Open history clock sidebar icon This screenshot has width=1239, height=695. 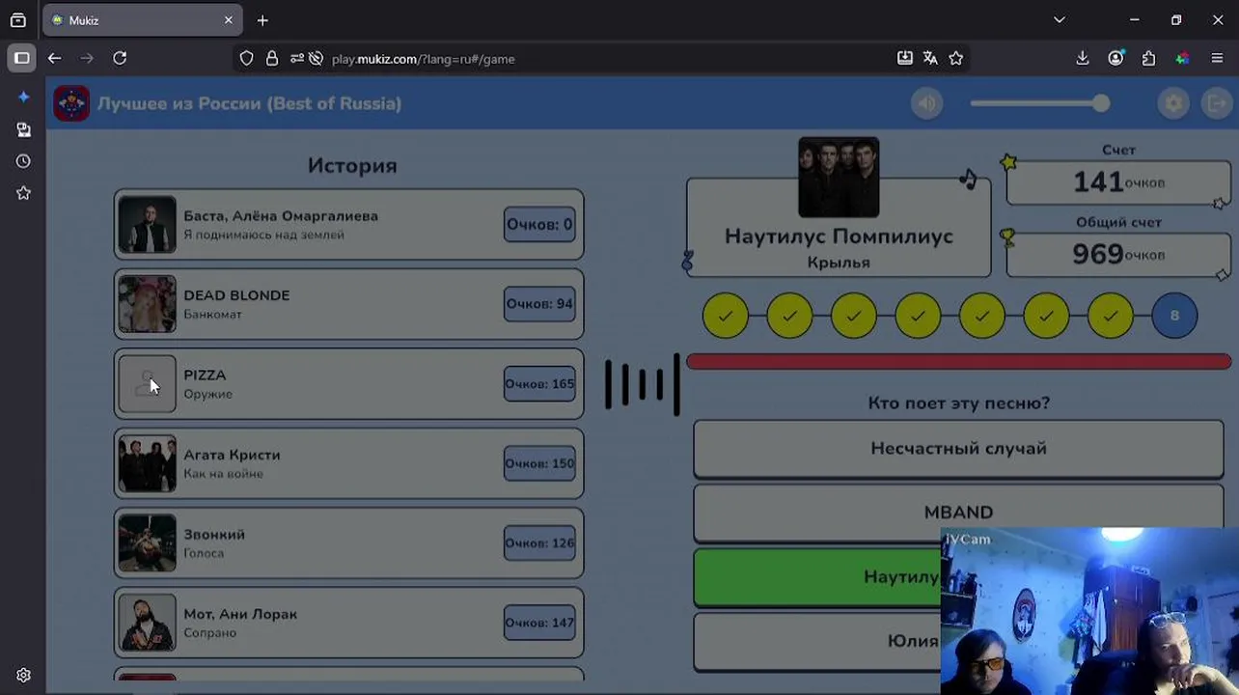23,161
